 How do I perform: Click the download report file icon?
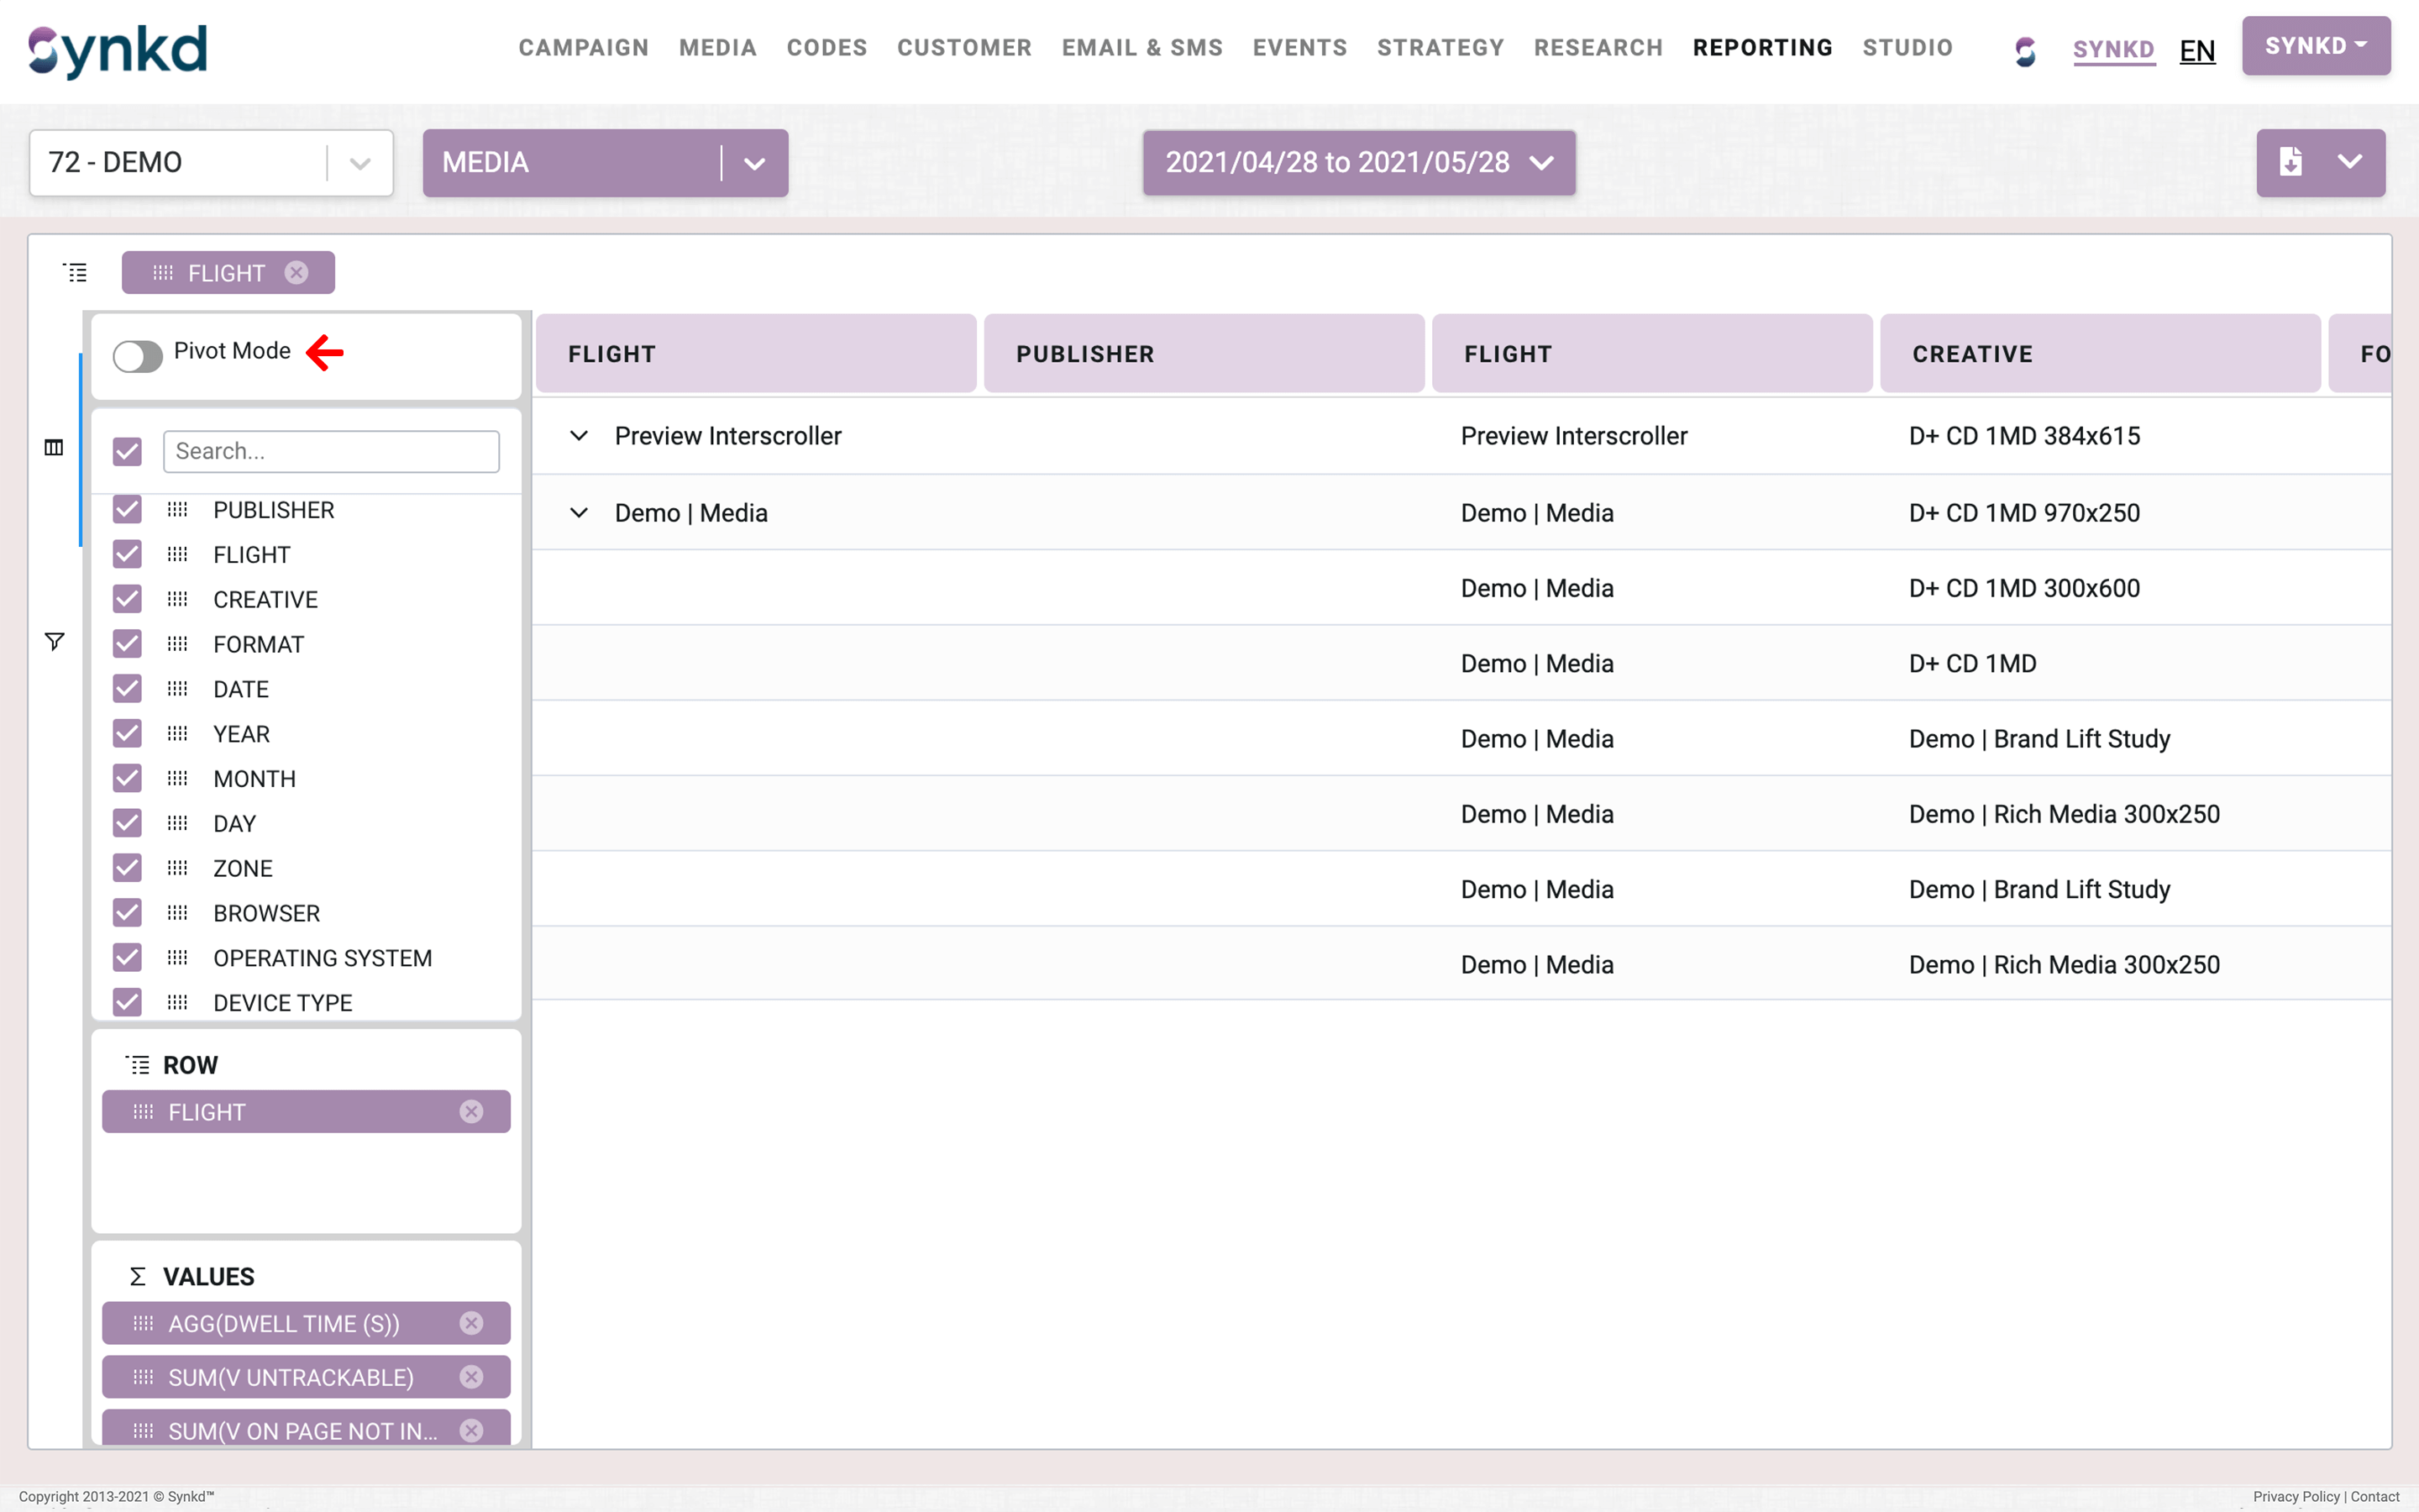click(x=2290, y=162)
